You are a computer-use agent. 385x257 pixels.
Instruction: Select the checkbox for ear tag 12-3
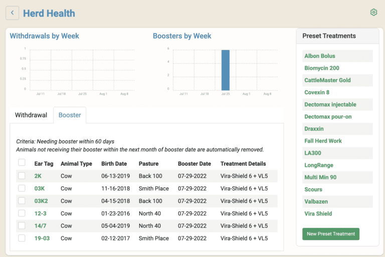coord(22,213)
